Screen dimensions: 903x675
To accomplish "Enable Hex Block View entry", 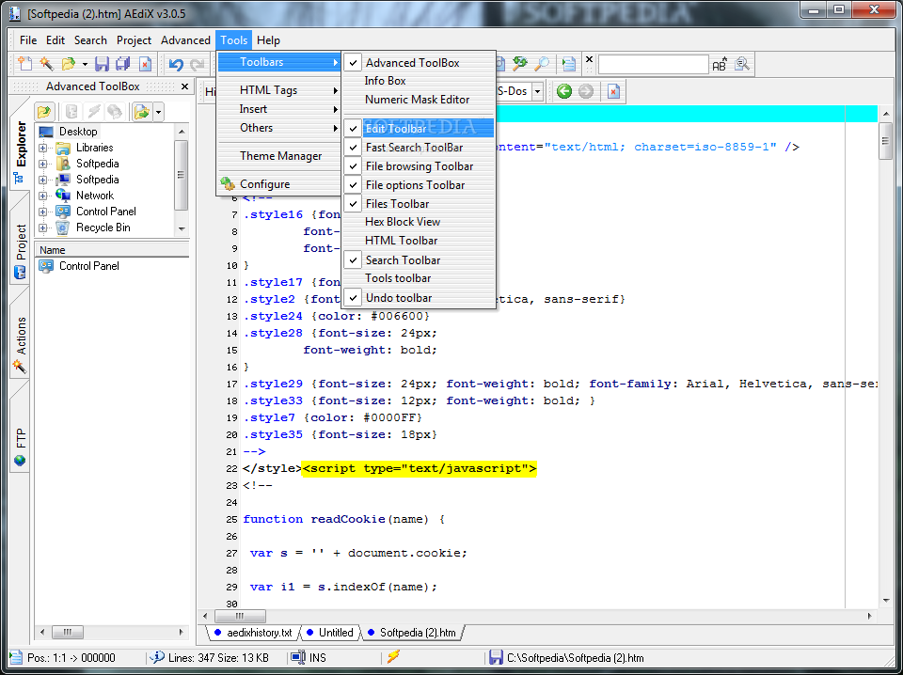I will pos(419,222).
